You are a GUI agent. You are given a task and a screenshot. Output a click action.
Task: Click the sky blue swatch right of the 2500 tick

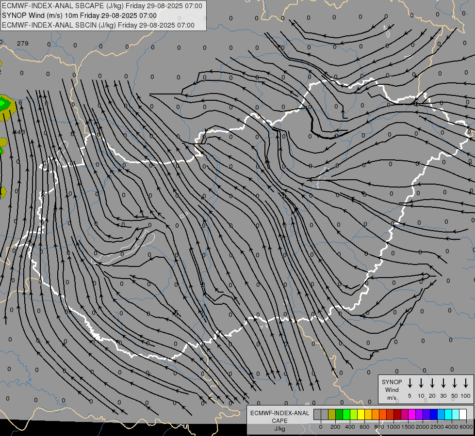tap(442, 414)
